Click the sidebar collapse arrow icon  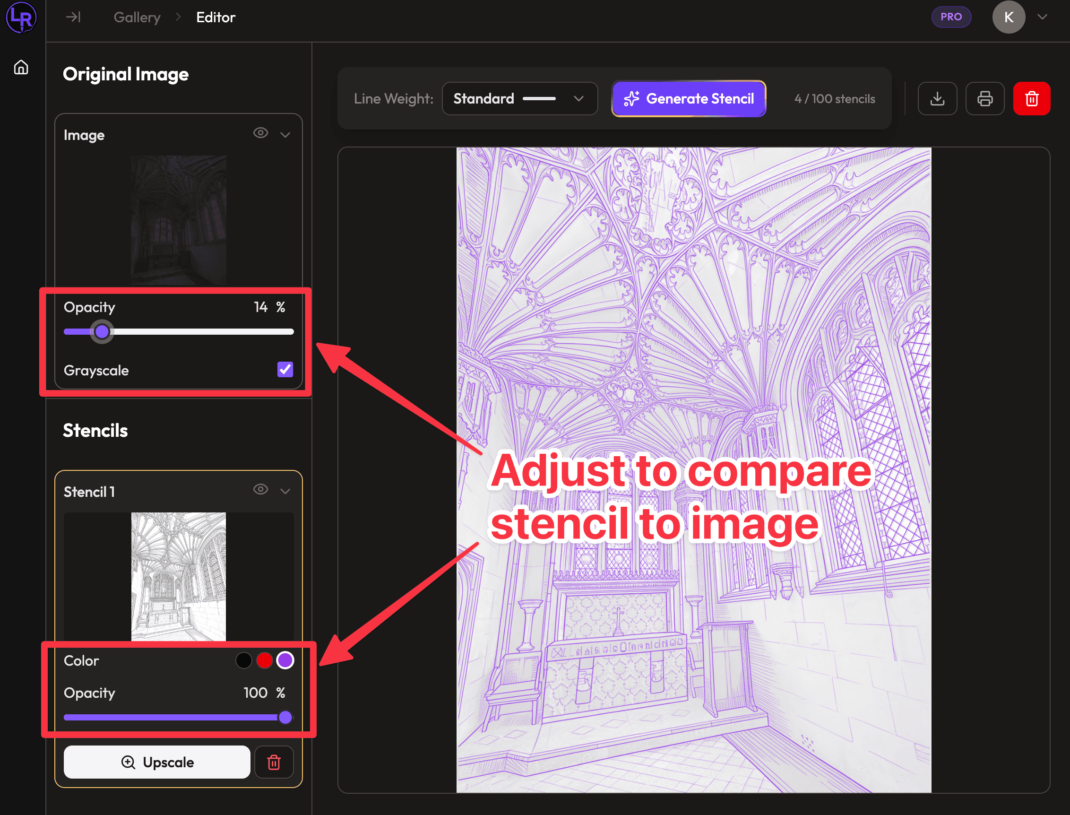tap(74, 17)
